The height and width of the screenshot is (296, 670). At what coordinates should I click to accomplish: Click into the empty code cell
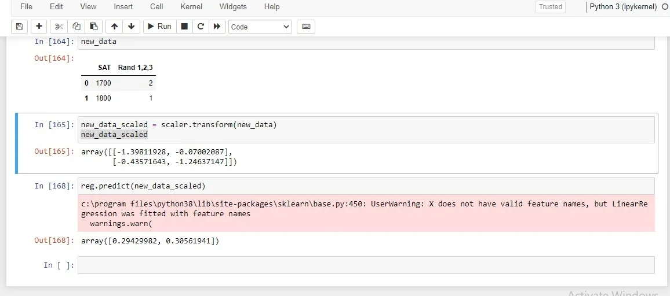tap(365, 265)
